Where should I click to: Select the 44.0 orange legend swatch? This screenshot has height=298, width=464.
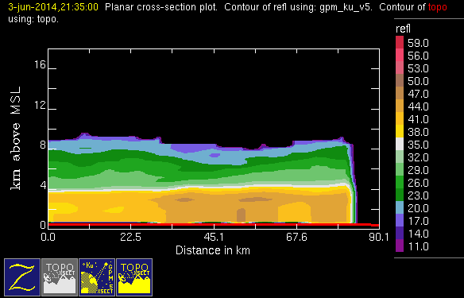click(400, 106)
